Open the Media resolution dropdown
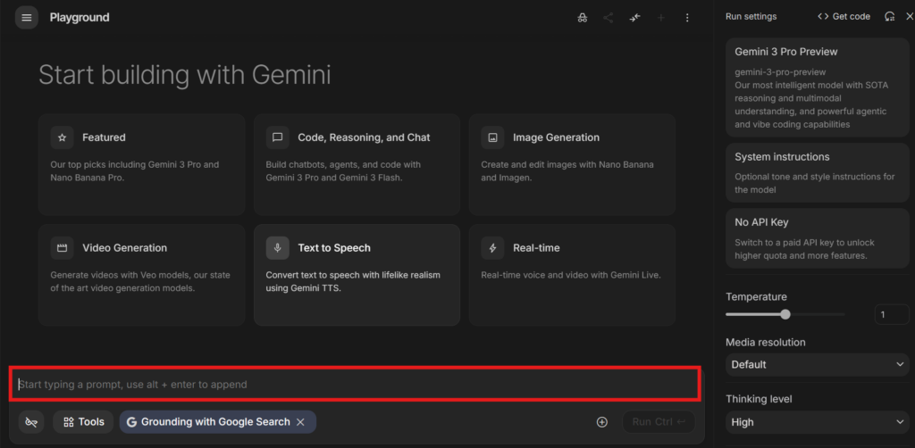915x448 pixels. tap(817, 364)
